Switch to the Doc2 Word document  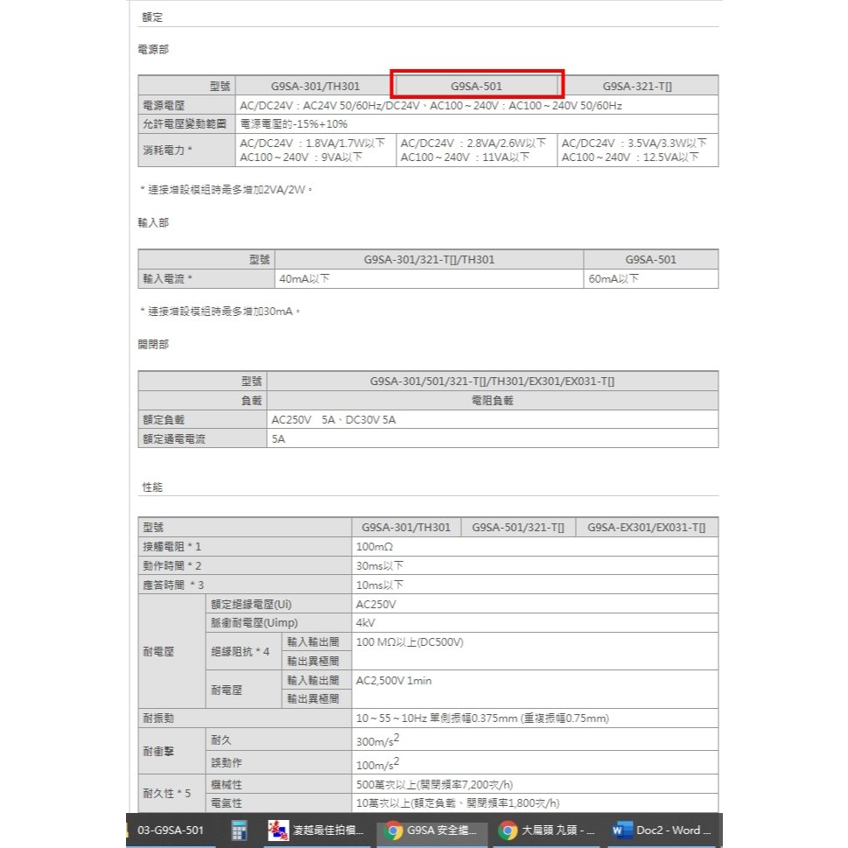point(662,830)
